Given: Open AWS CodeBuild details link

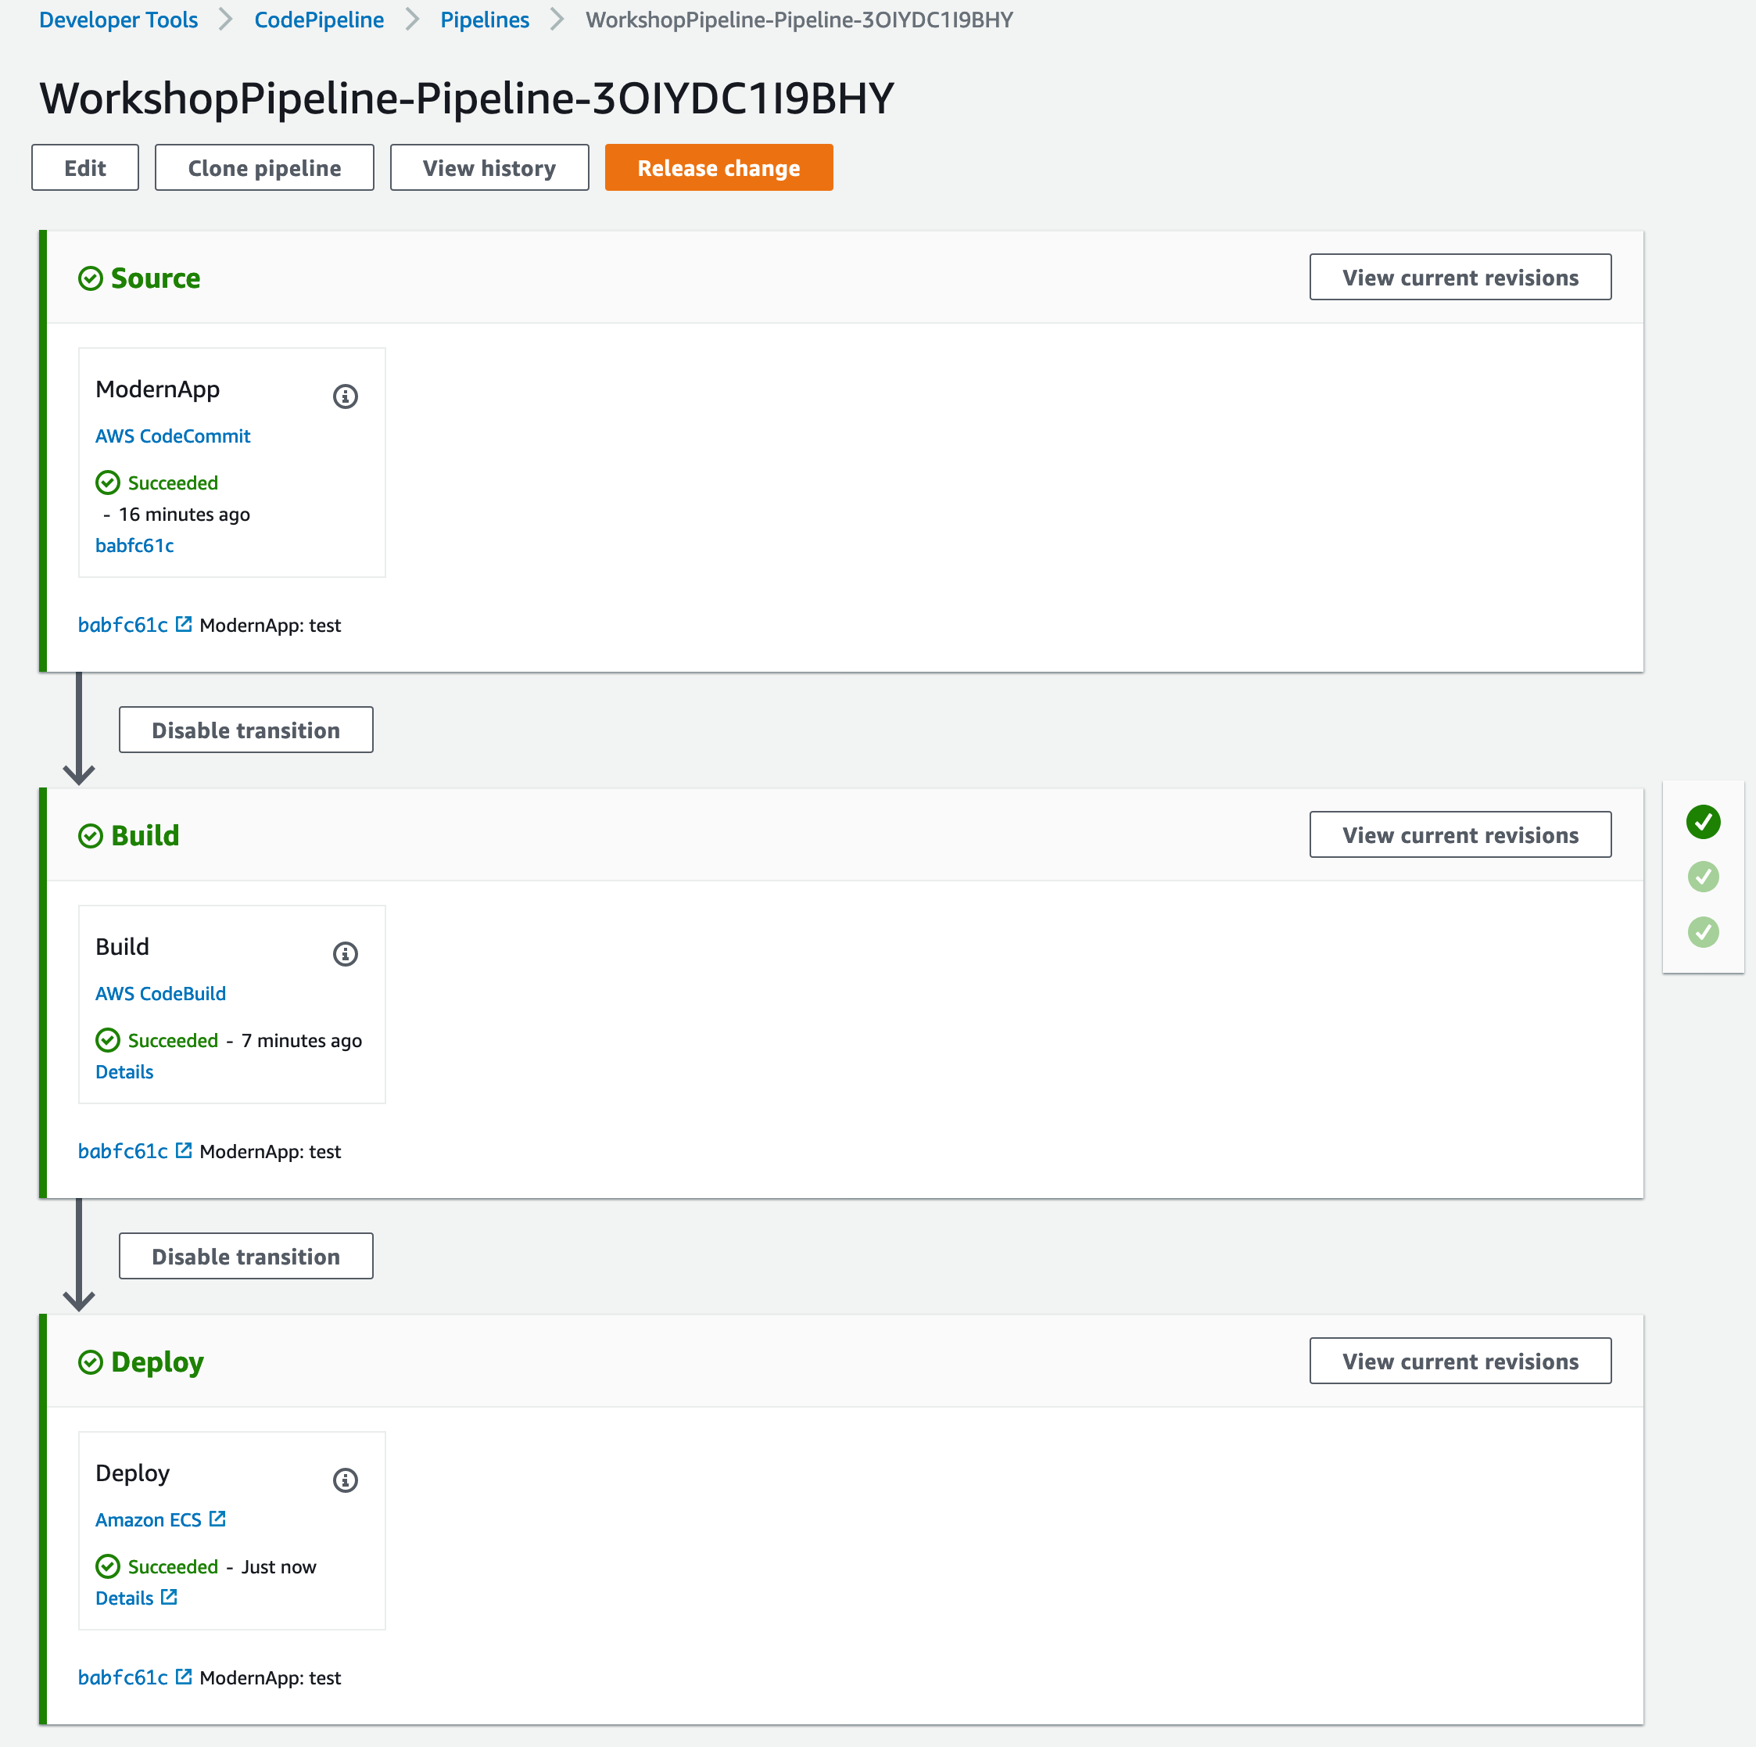Looking at the screenshot, I should [124, 1071].
